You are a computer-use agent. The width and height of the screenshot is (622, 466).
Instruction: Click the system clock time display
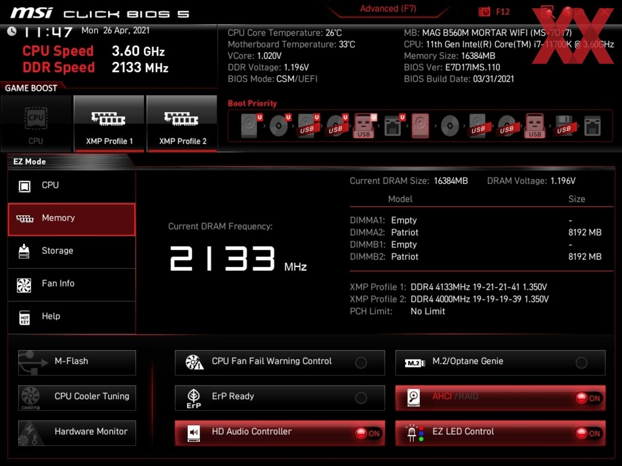point(48,32)
